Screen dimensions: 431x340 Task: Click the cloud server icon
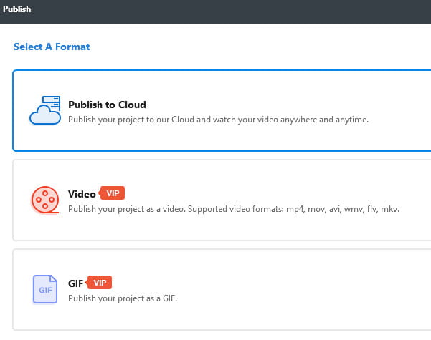coord(45,110)
